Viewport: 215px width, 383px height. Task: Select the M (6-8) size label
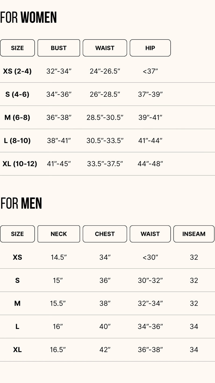(x=17, y=117)
